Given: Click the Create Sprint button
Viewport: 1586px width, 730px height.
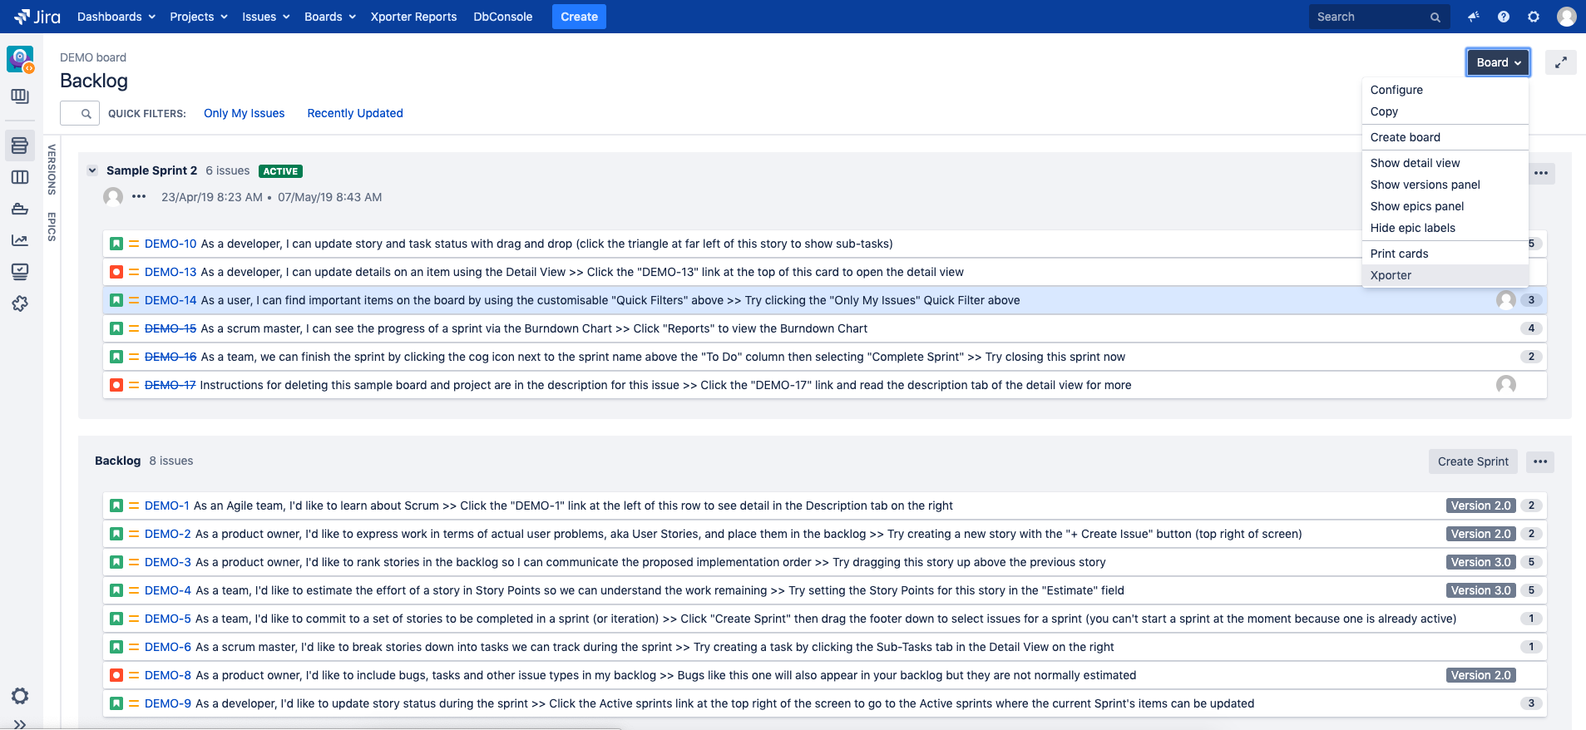Looking at the screenshot, I should (1472, 461).
